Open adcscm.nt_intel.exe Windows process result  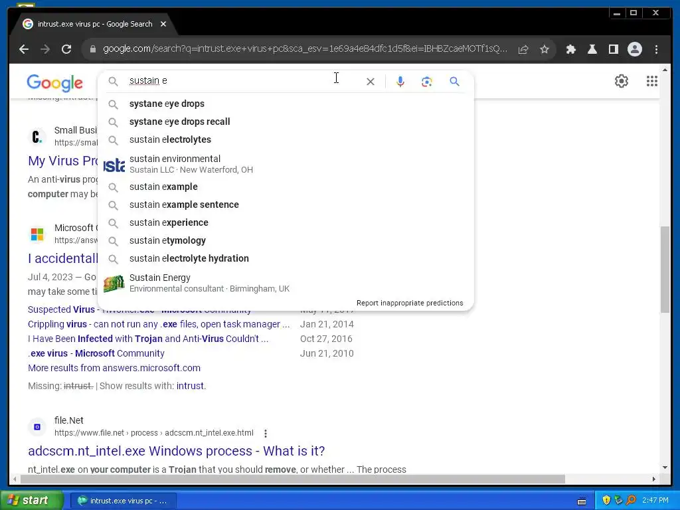click(176, 451)
